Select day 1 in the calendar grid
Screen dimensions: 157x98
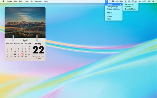tap(22, 47)
